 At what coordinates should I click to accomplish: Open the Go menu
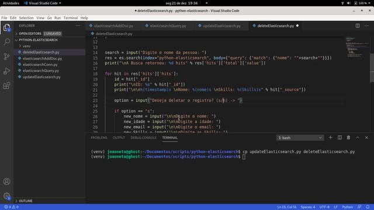(49, 18)
